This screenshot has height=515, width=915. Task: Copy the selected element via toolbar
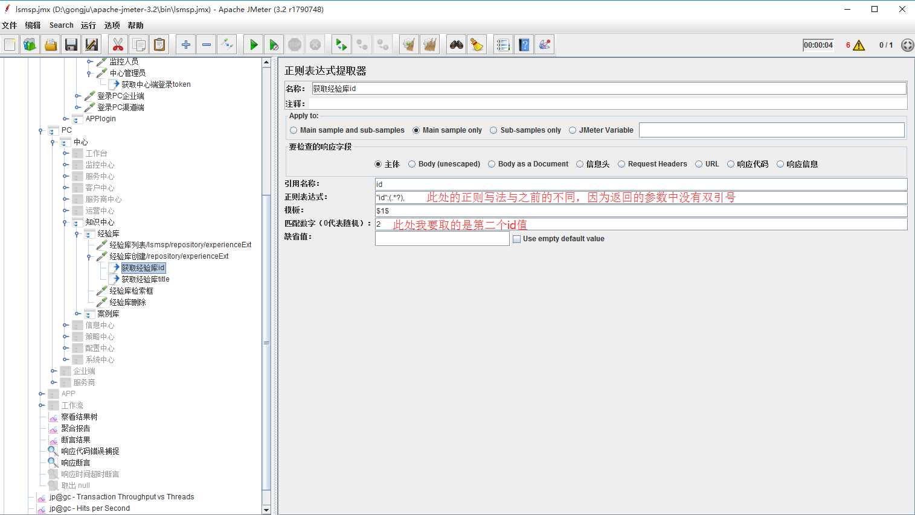(139, 45)
